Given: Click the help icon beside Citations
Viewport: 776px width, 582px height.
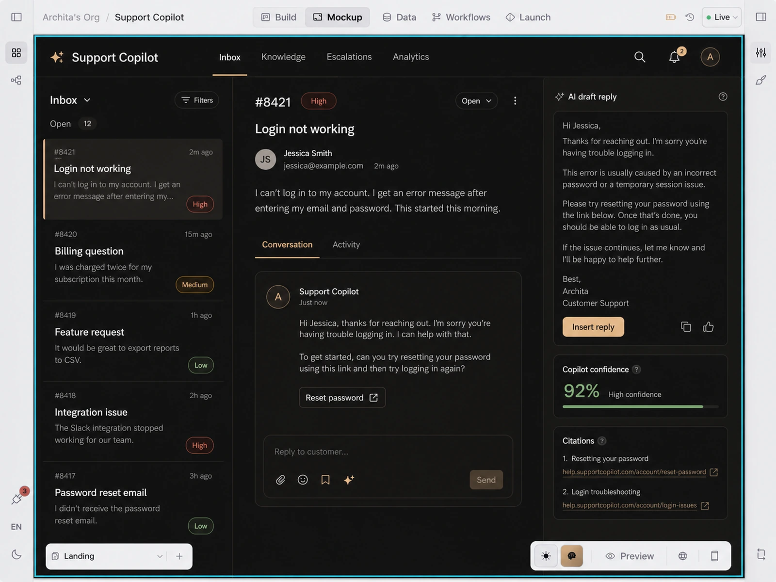Looking at the screenshot, I should pos(602,441).
